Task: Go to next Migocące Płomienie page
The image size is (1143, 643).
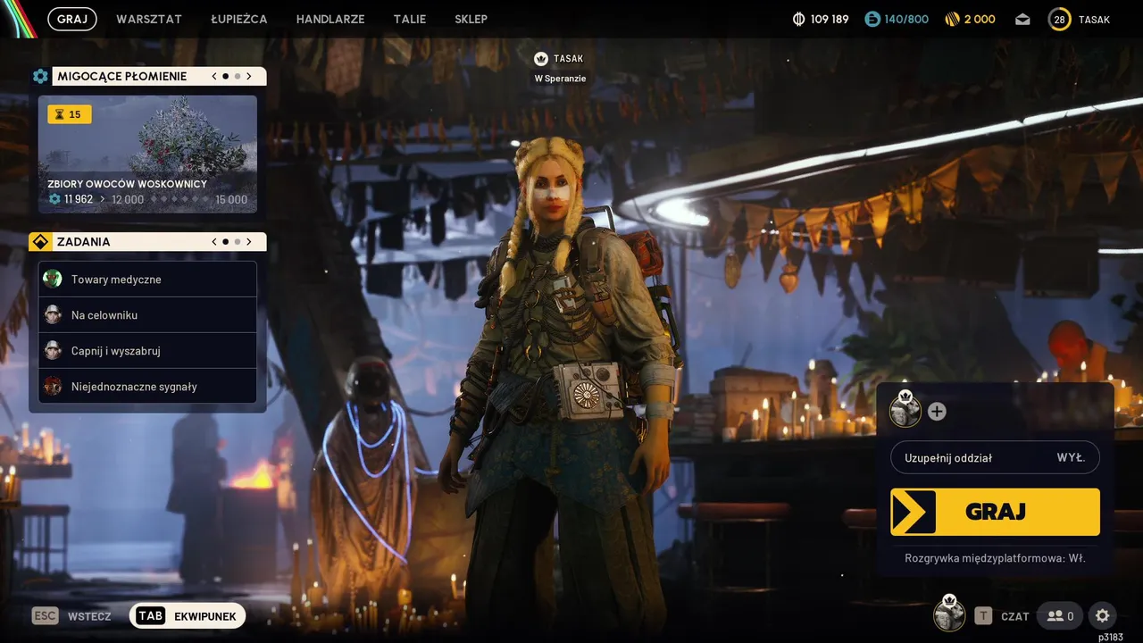Action: click(x=249, y=76)
